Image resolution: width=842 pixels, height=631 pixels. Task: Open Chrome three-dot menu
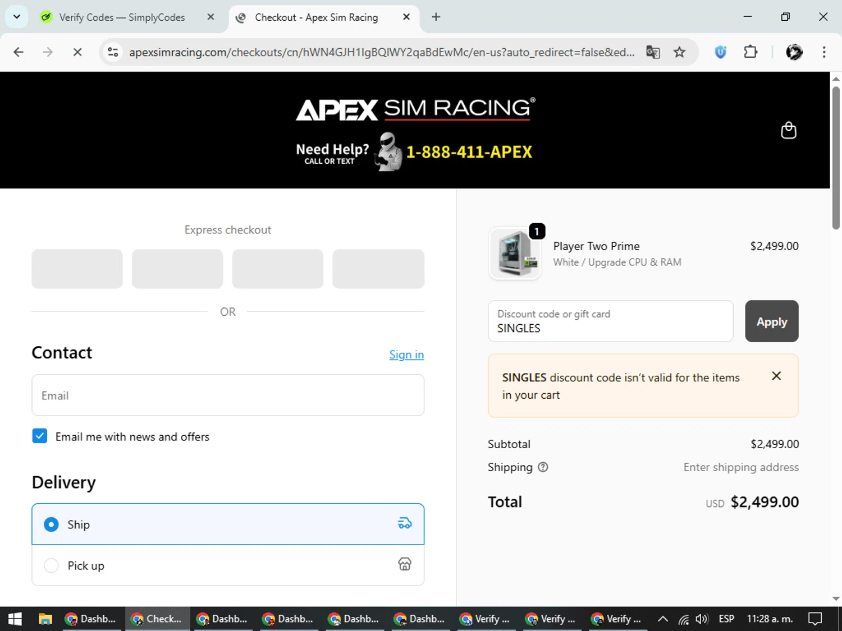click(824, 52)
